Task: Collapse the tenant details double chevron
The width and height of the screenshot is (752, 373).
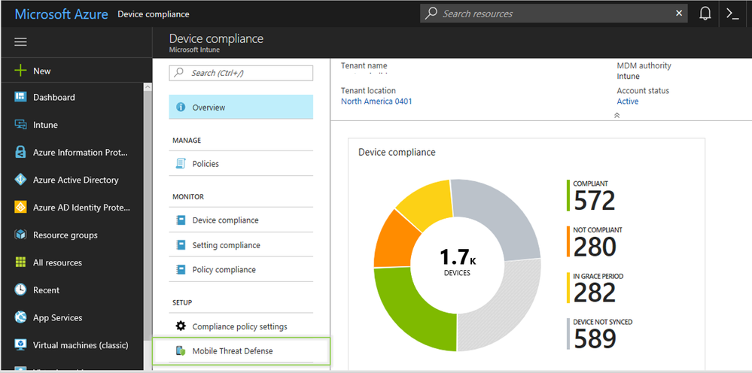Action: 617,115
